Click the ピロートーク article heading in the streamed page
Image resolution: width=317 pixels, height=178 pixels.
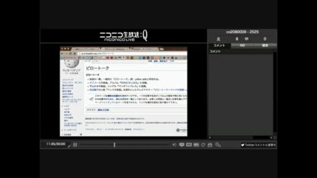(x=98, y=68)
